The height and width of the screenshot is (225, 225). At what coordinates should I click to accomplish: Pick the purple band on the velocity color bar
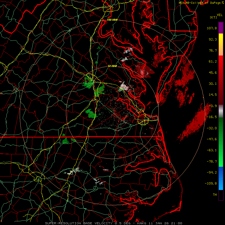click(221, 28)
